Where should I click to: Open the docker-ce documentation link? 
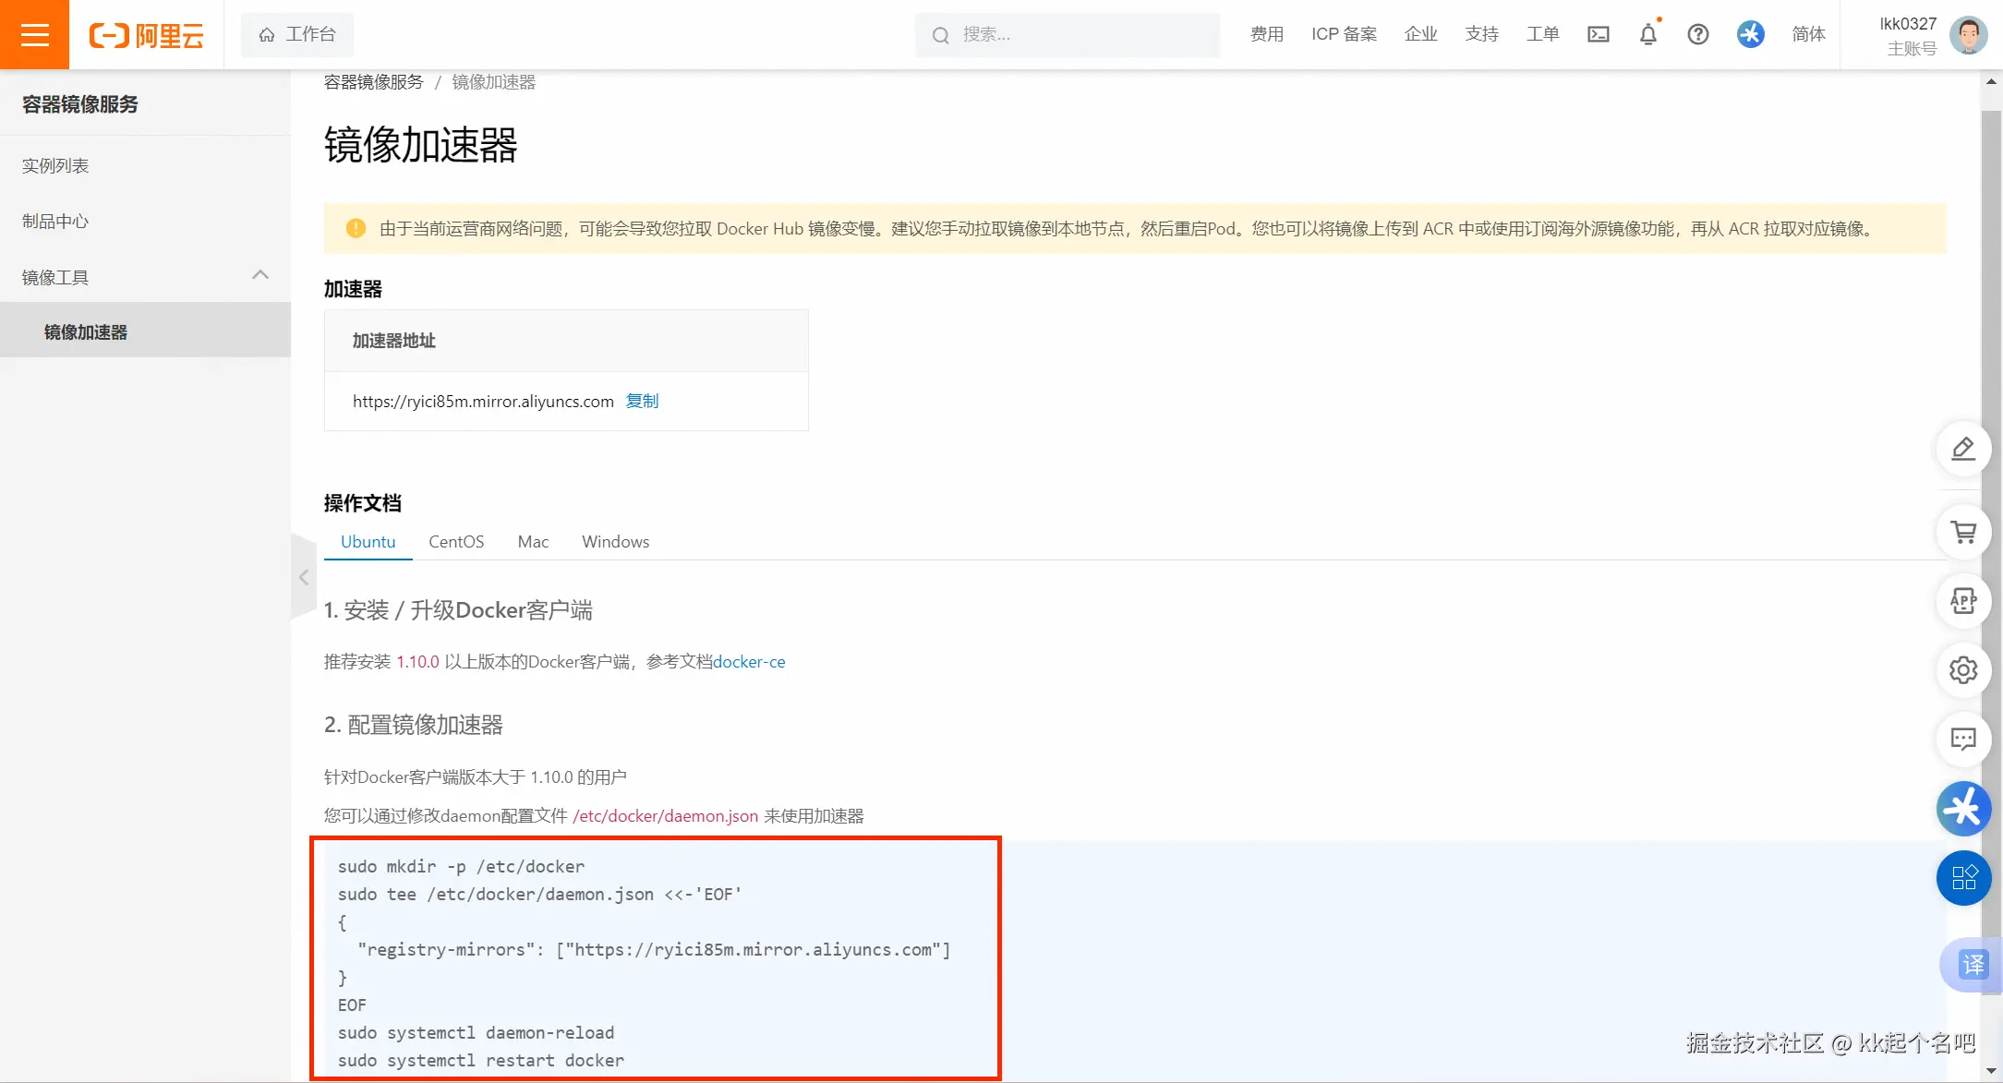(750, 661)
